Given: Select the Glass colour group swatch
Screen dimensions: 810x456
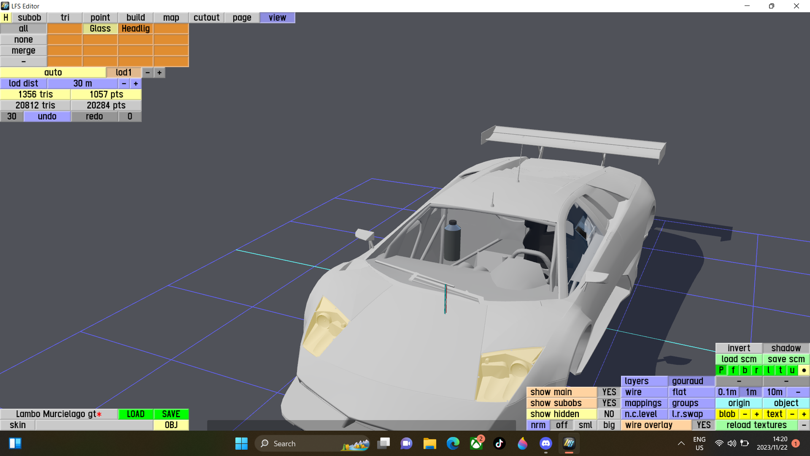Looking at the screenshot, I should coord(100,28).
